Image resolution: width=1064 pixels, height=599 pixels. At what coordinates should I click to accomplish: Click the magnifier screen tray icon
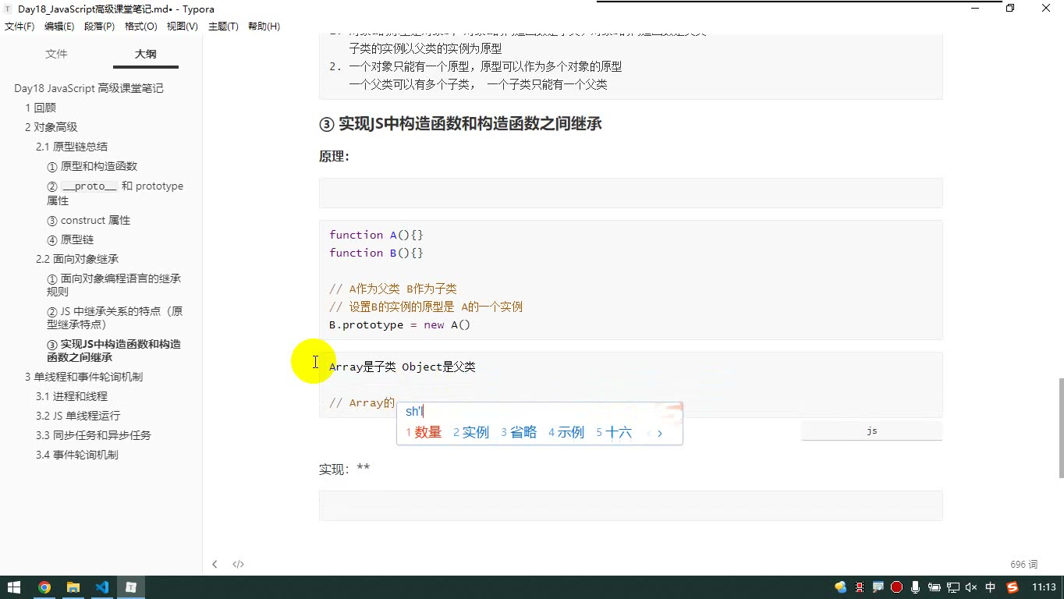point(878,587)
